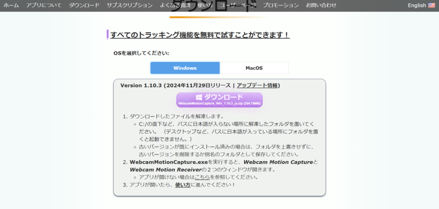Open the アップデート情報 link
This screenshot has height=209, width=439.
point(257,85)
